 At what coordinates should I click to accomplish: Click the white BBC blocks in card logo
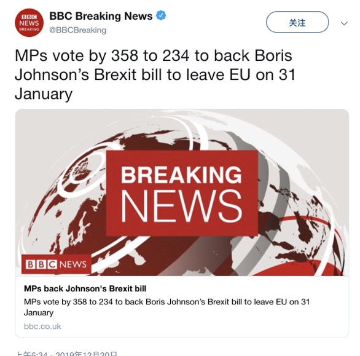click(x=41, y=264)
